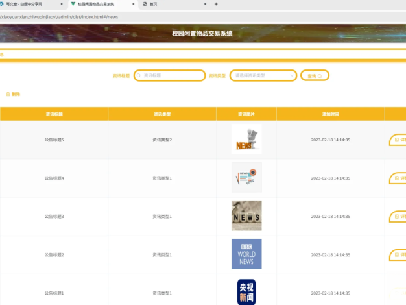Open the NEWS blocks thumbnail of 公告标题3
Screen dimensions: 406x305
click(246, 215)
